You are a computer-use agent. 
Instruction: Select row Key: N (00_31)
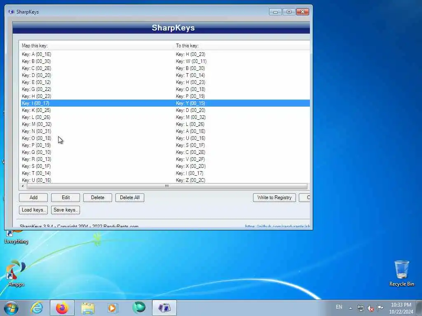coord(165,131)
